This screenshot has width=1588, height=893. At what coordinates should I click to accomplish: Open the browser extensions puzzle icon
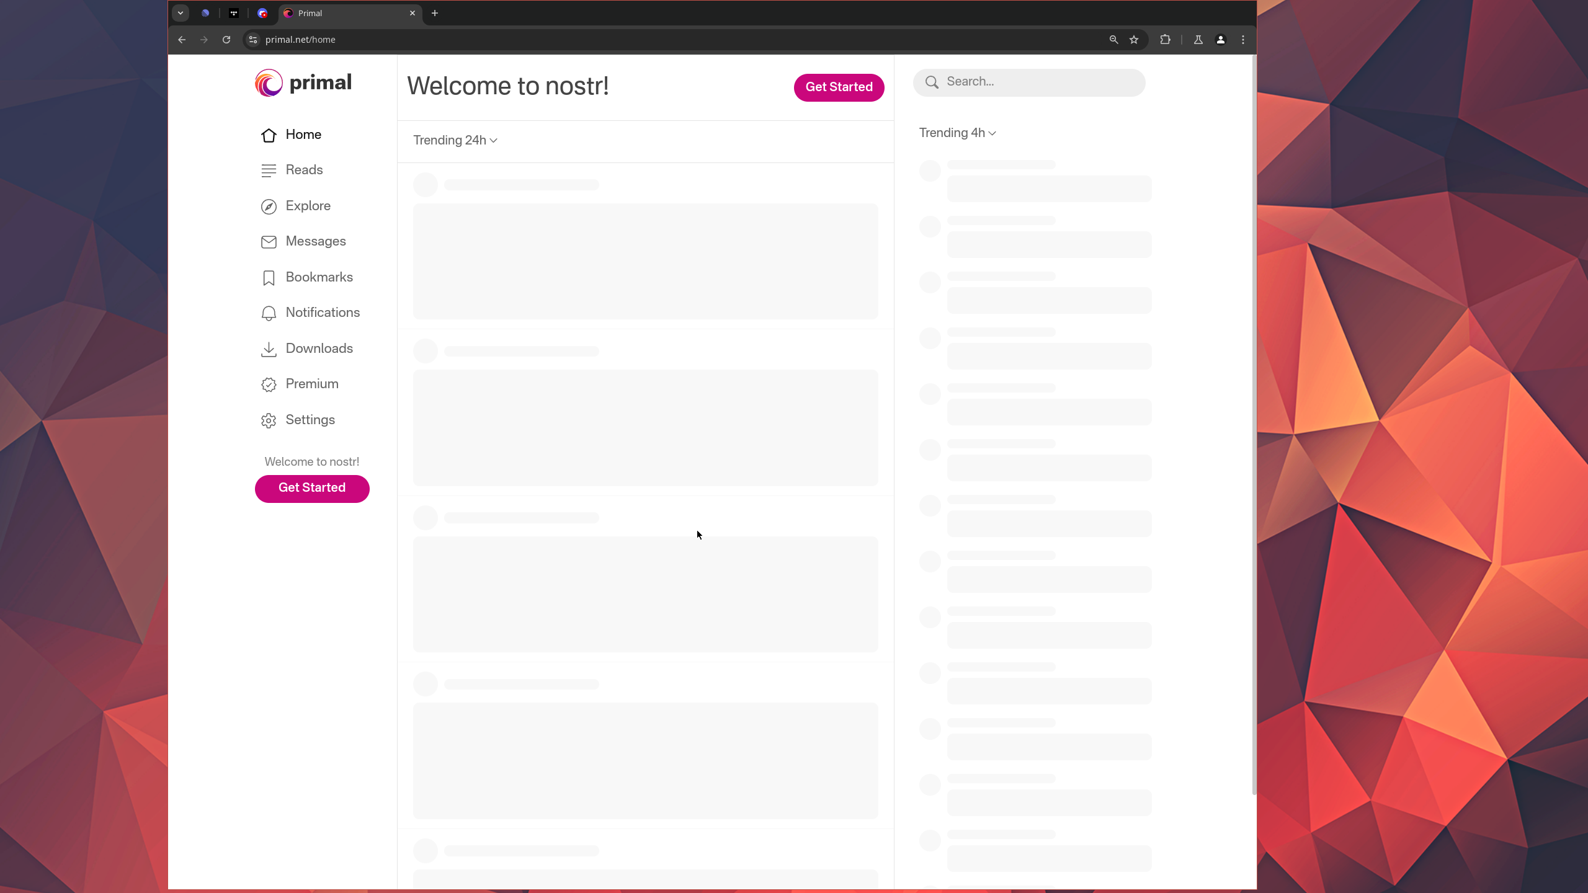pos(1165,40)
